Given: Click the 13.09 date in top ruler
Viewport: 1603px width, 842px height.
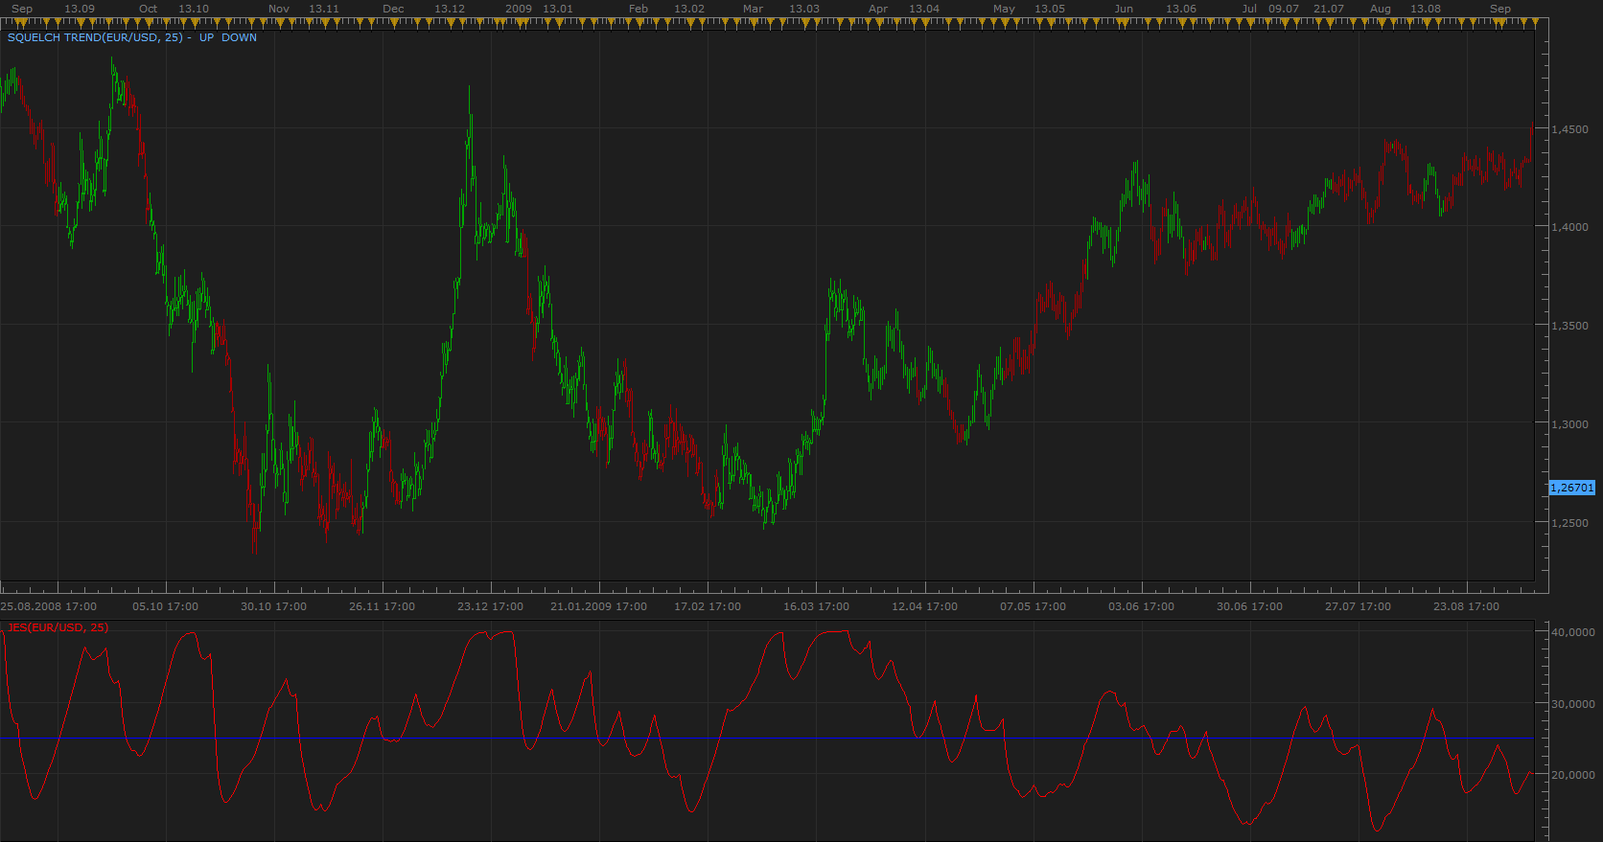Looking at the screenshot, I should pos(80,9).
